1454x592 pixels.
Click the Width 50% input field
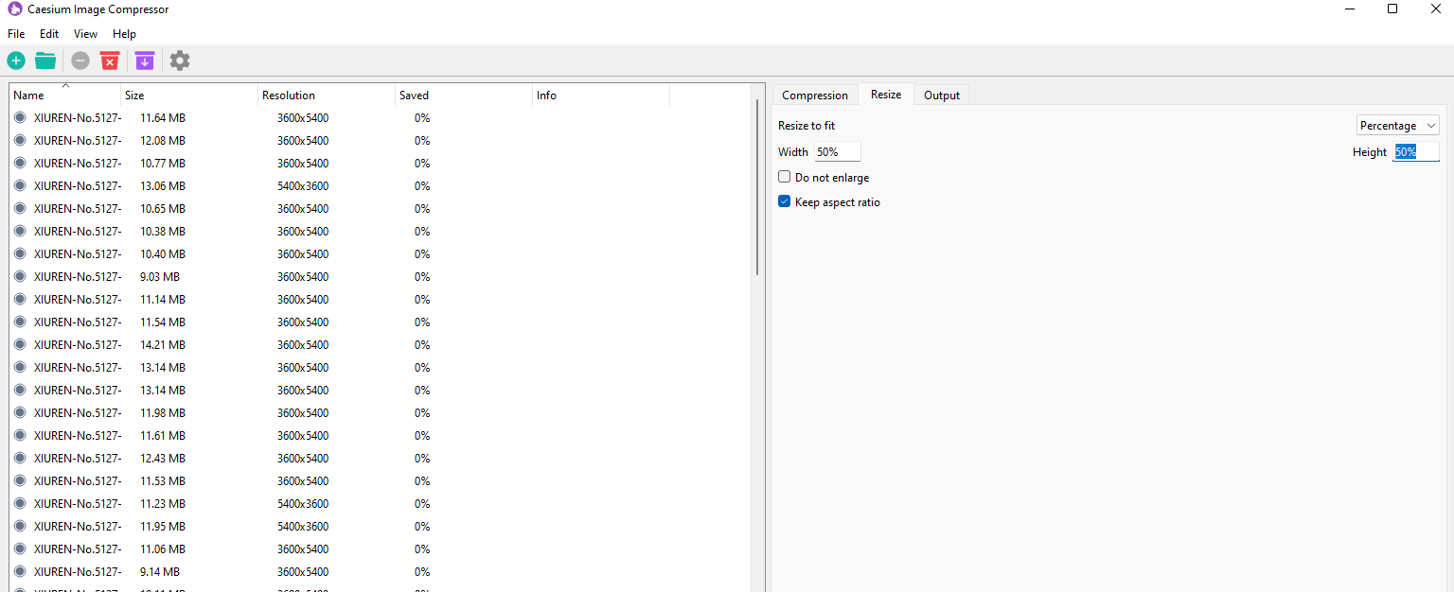pos(838,152)
